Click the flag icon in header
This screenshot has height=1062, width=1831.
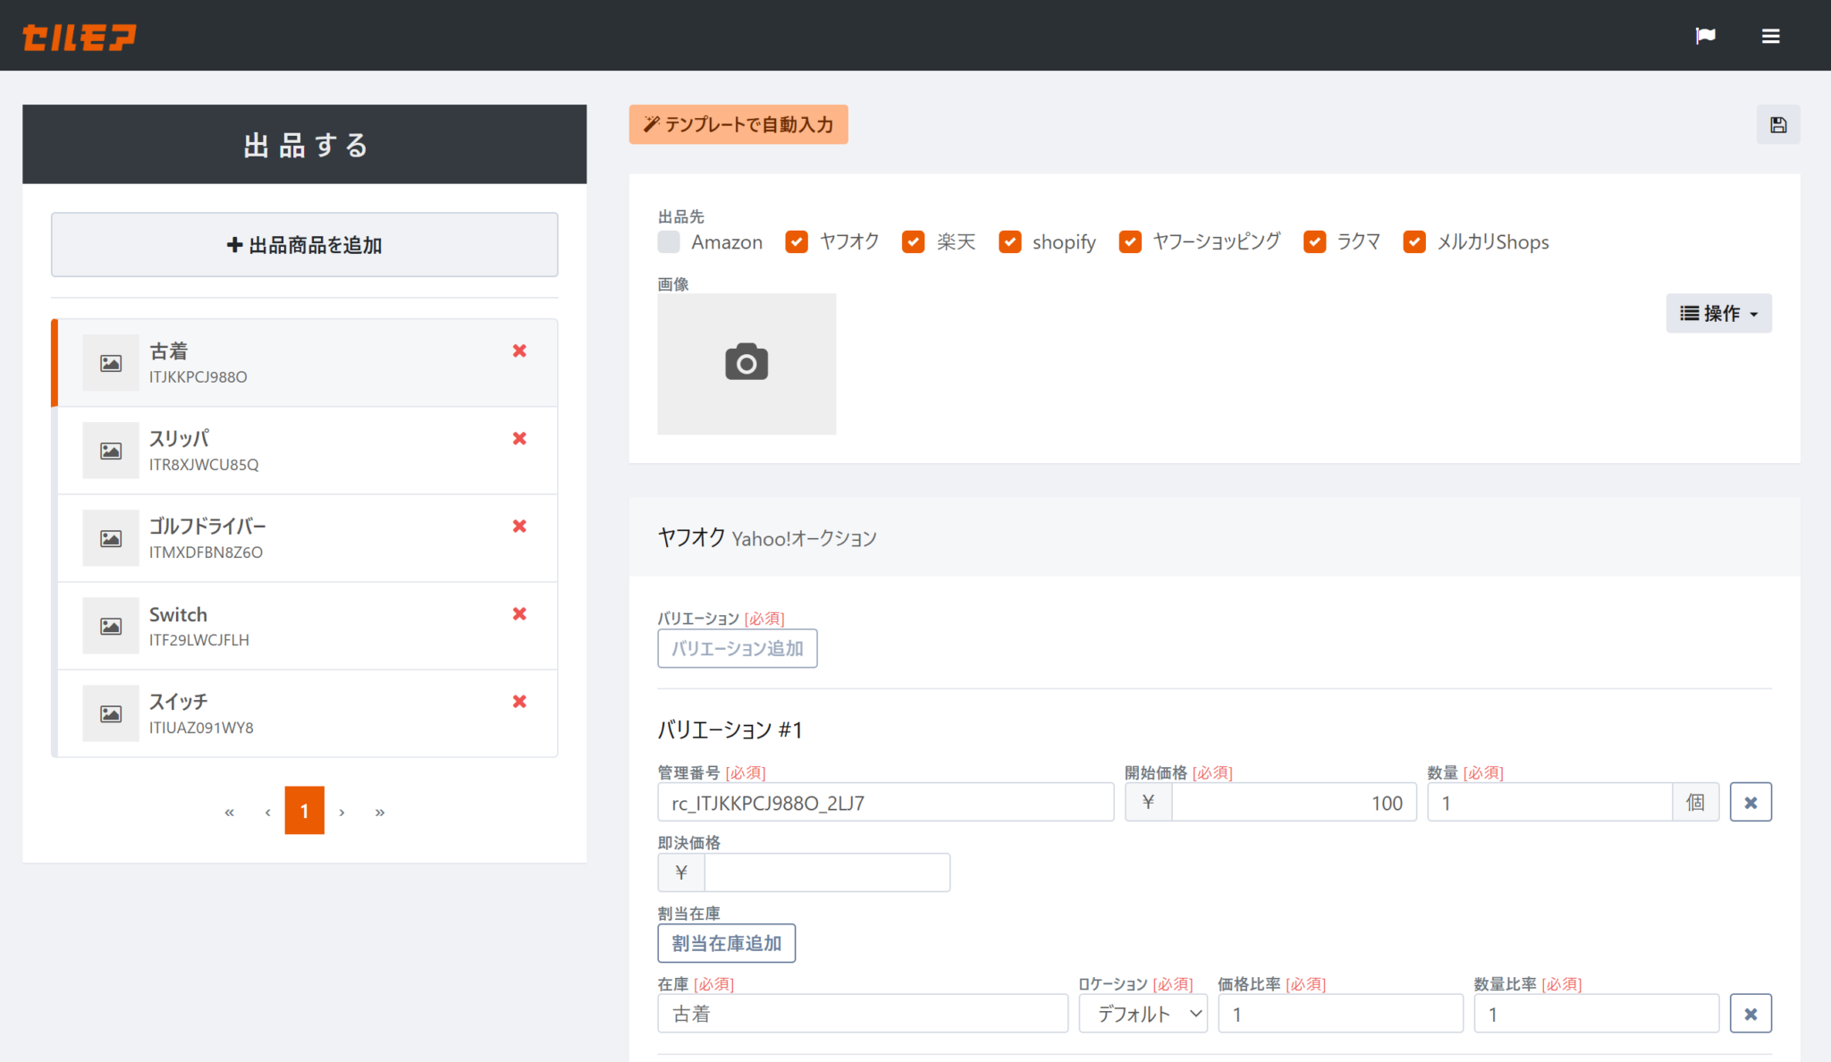(x=1705, y=36)
